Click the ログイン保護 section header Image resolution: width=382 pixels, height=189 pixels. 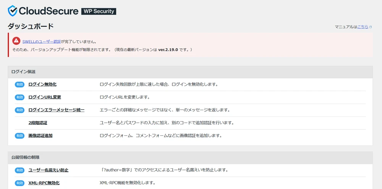pos(190,72)
